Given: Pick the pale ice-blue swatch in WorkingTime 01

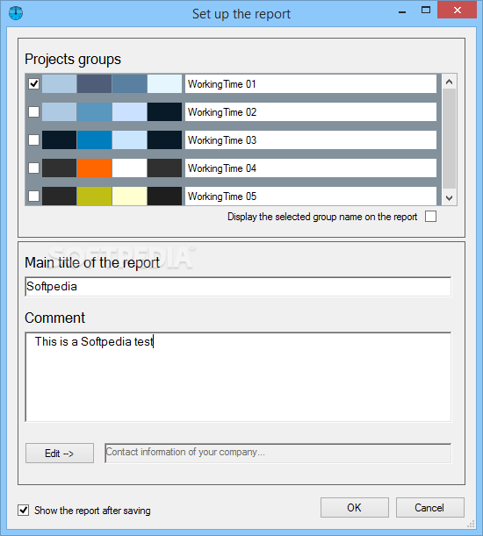Looking at the screenshot, I should pos(164,83).
